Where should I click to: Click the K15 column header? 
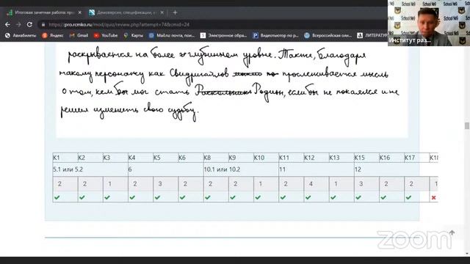(367, 158)
